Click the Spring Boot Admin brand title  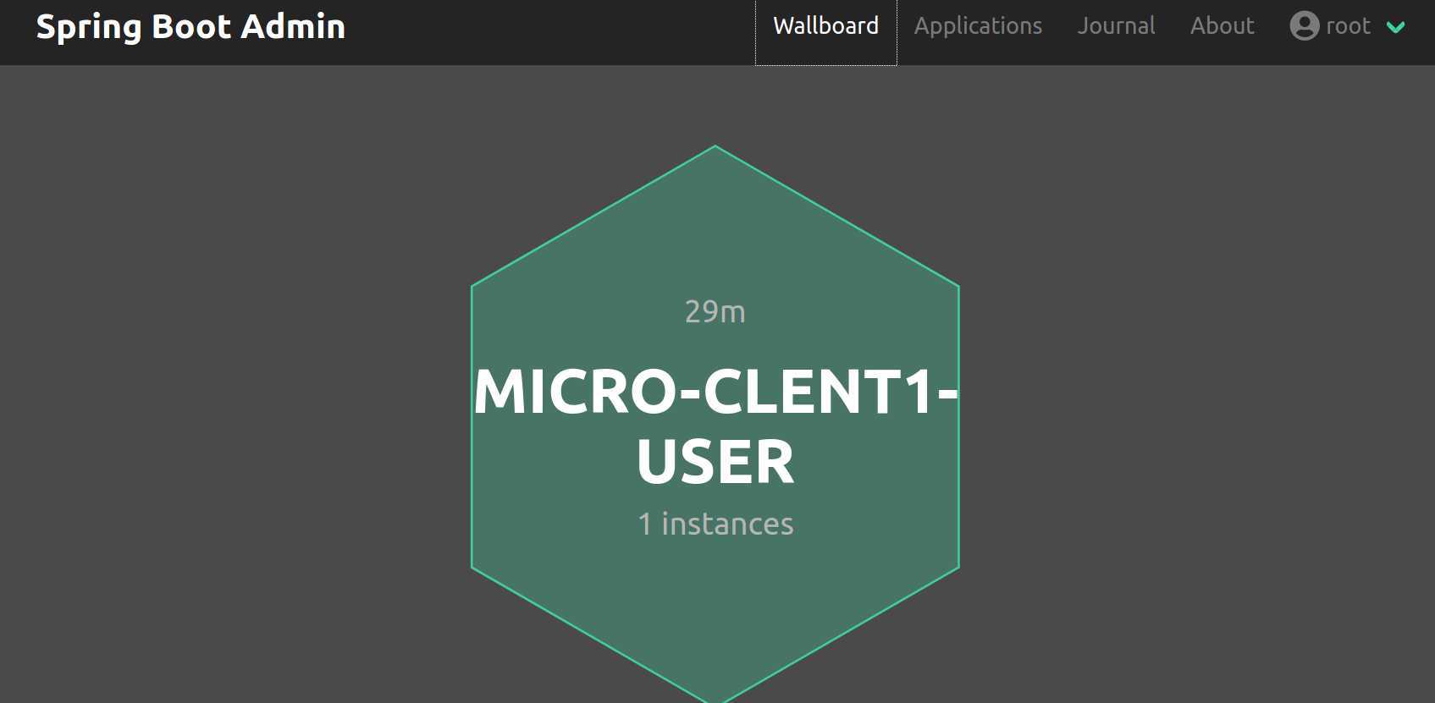(x=191, y=27)
